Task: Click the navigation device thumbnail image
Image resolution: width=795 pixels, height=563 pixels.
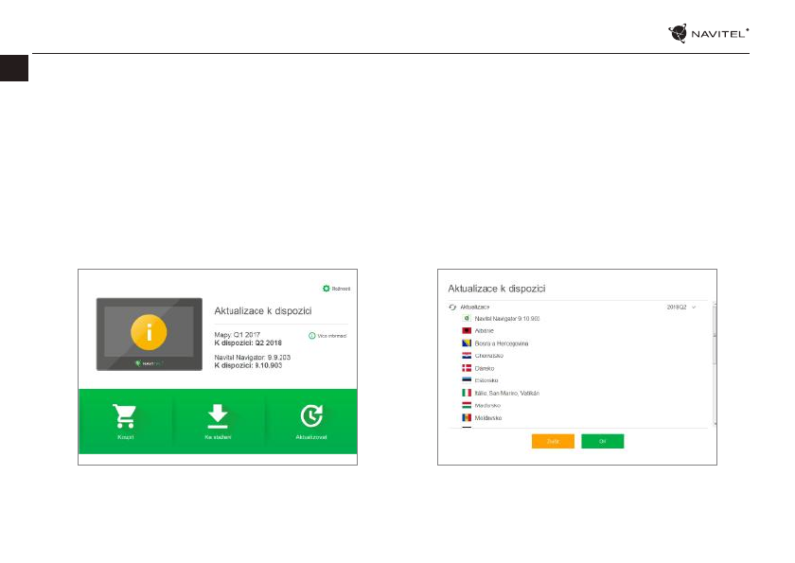Action: (x=150, y=334)
